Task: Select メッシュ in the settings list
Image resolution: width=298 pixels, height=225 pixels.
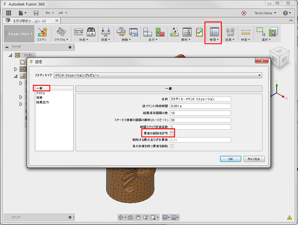Action: 54,93
